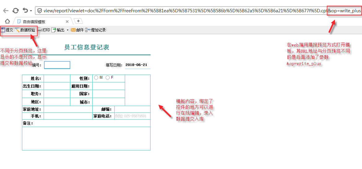The width and height of the screenshot is (362, 169).
Task: Click the 输出 export button
Action: pyautogui.click(x=58, y=30)
